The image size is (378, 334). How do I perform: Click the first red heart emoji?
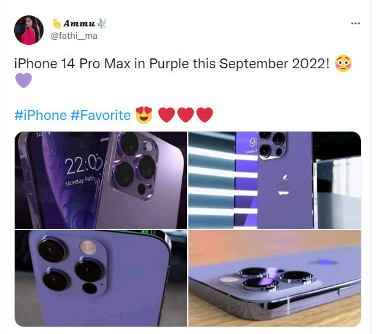166,115
